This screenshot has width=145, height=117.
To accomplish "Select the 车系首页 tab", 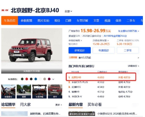I will coord(10,20).
